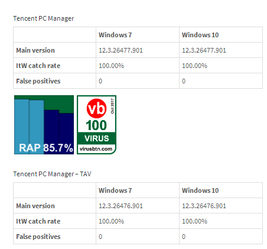Screen dimensions: 267x249
Task: Open the RAP 85.7% chart thumbnail
Action: 44,125
